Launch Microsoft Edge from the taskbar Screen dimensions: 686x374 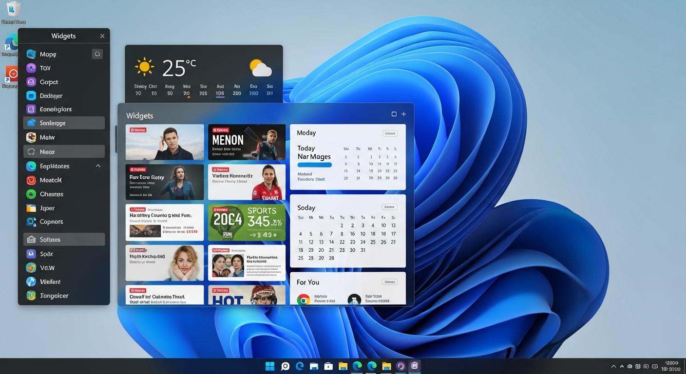point(299,366)
